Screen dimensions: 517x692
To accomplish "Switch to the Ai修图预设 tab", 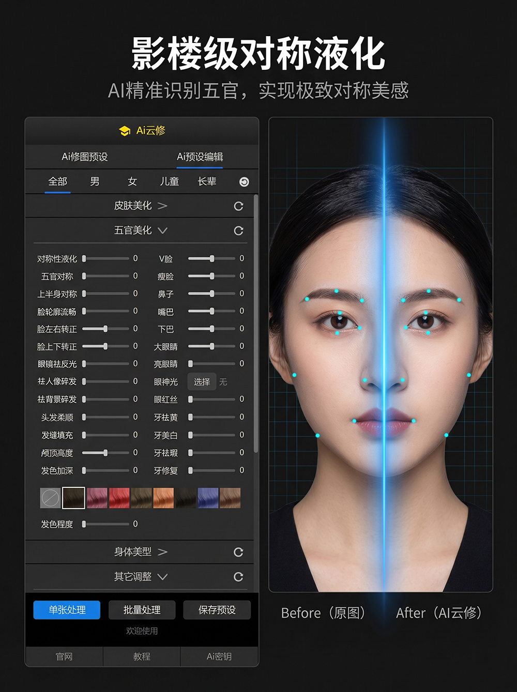I will (x=85, y=157).
